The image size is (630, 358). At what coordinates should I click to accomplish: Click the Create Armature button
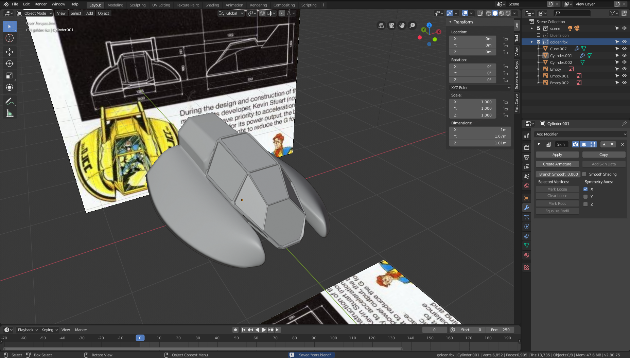pos(557,164)
